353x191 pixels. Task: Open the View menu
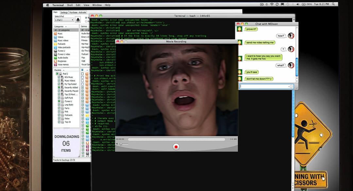86,5
